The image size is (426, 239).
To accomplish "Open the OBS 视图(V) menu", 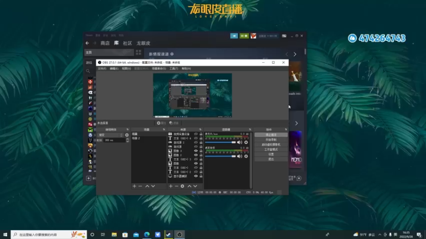I will click(126, 69).
